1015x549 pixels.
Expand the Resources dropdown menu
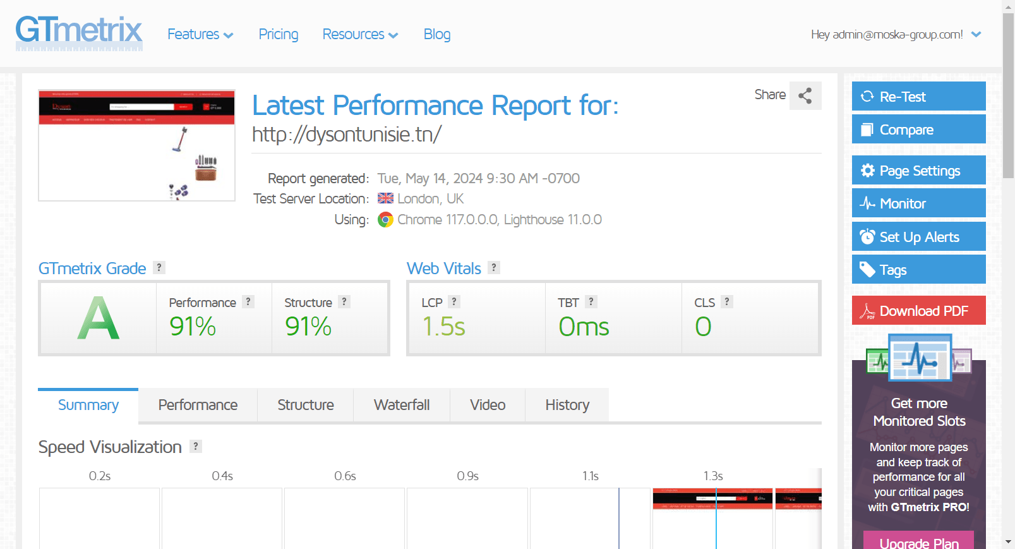coord(360,34)
